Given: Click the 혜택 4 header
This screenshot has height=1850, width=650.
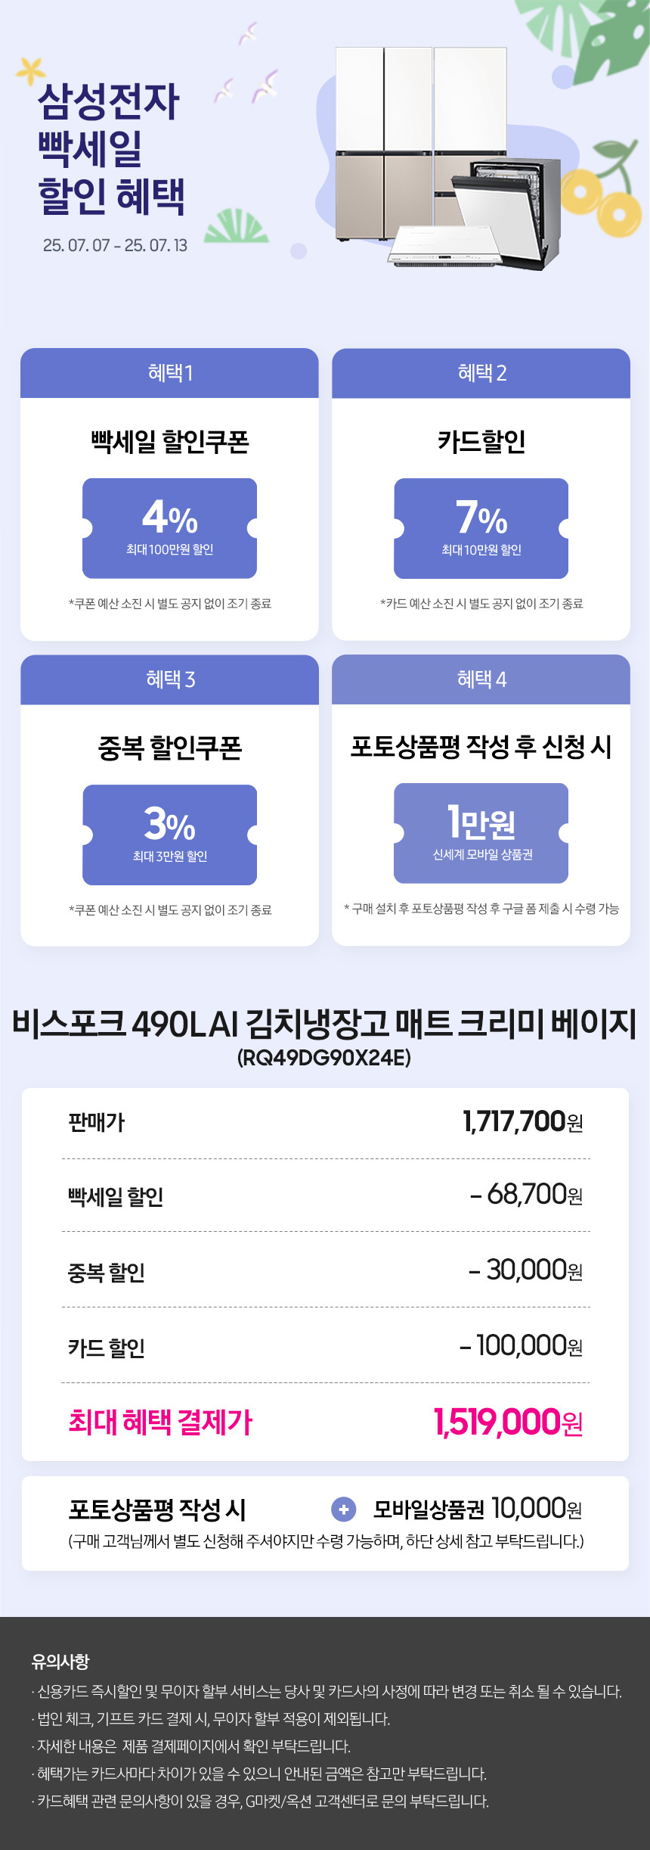Looking at the screenshot, I should pyautogui.click(x=481, y=679).
